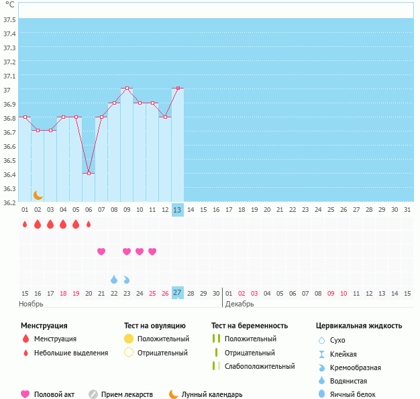Click the 37 temperature point on day 09
This screenshot has width=420, height=399.
tap(127, 88)
